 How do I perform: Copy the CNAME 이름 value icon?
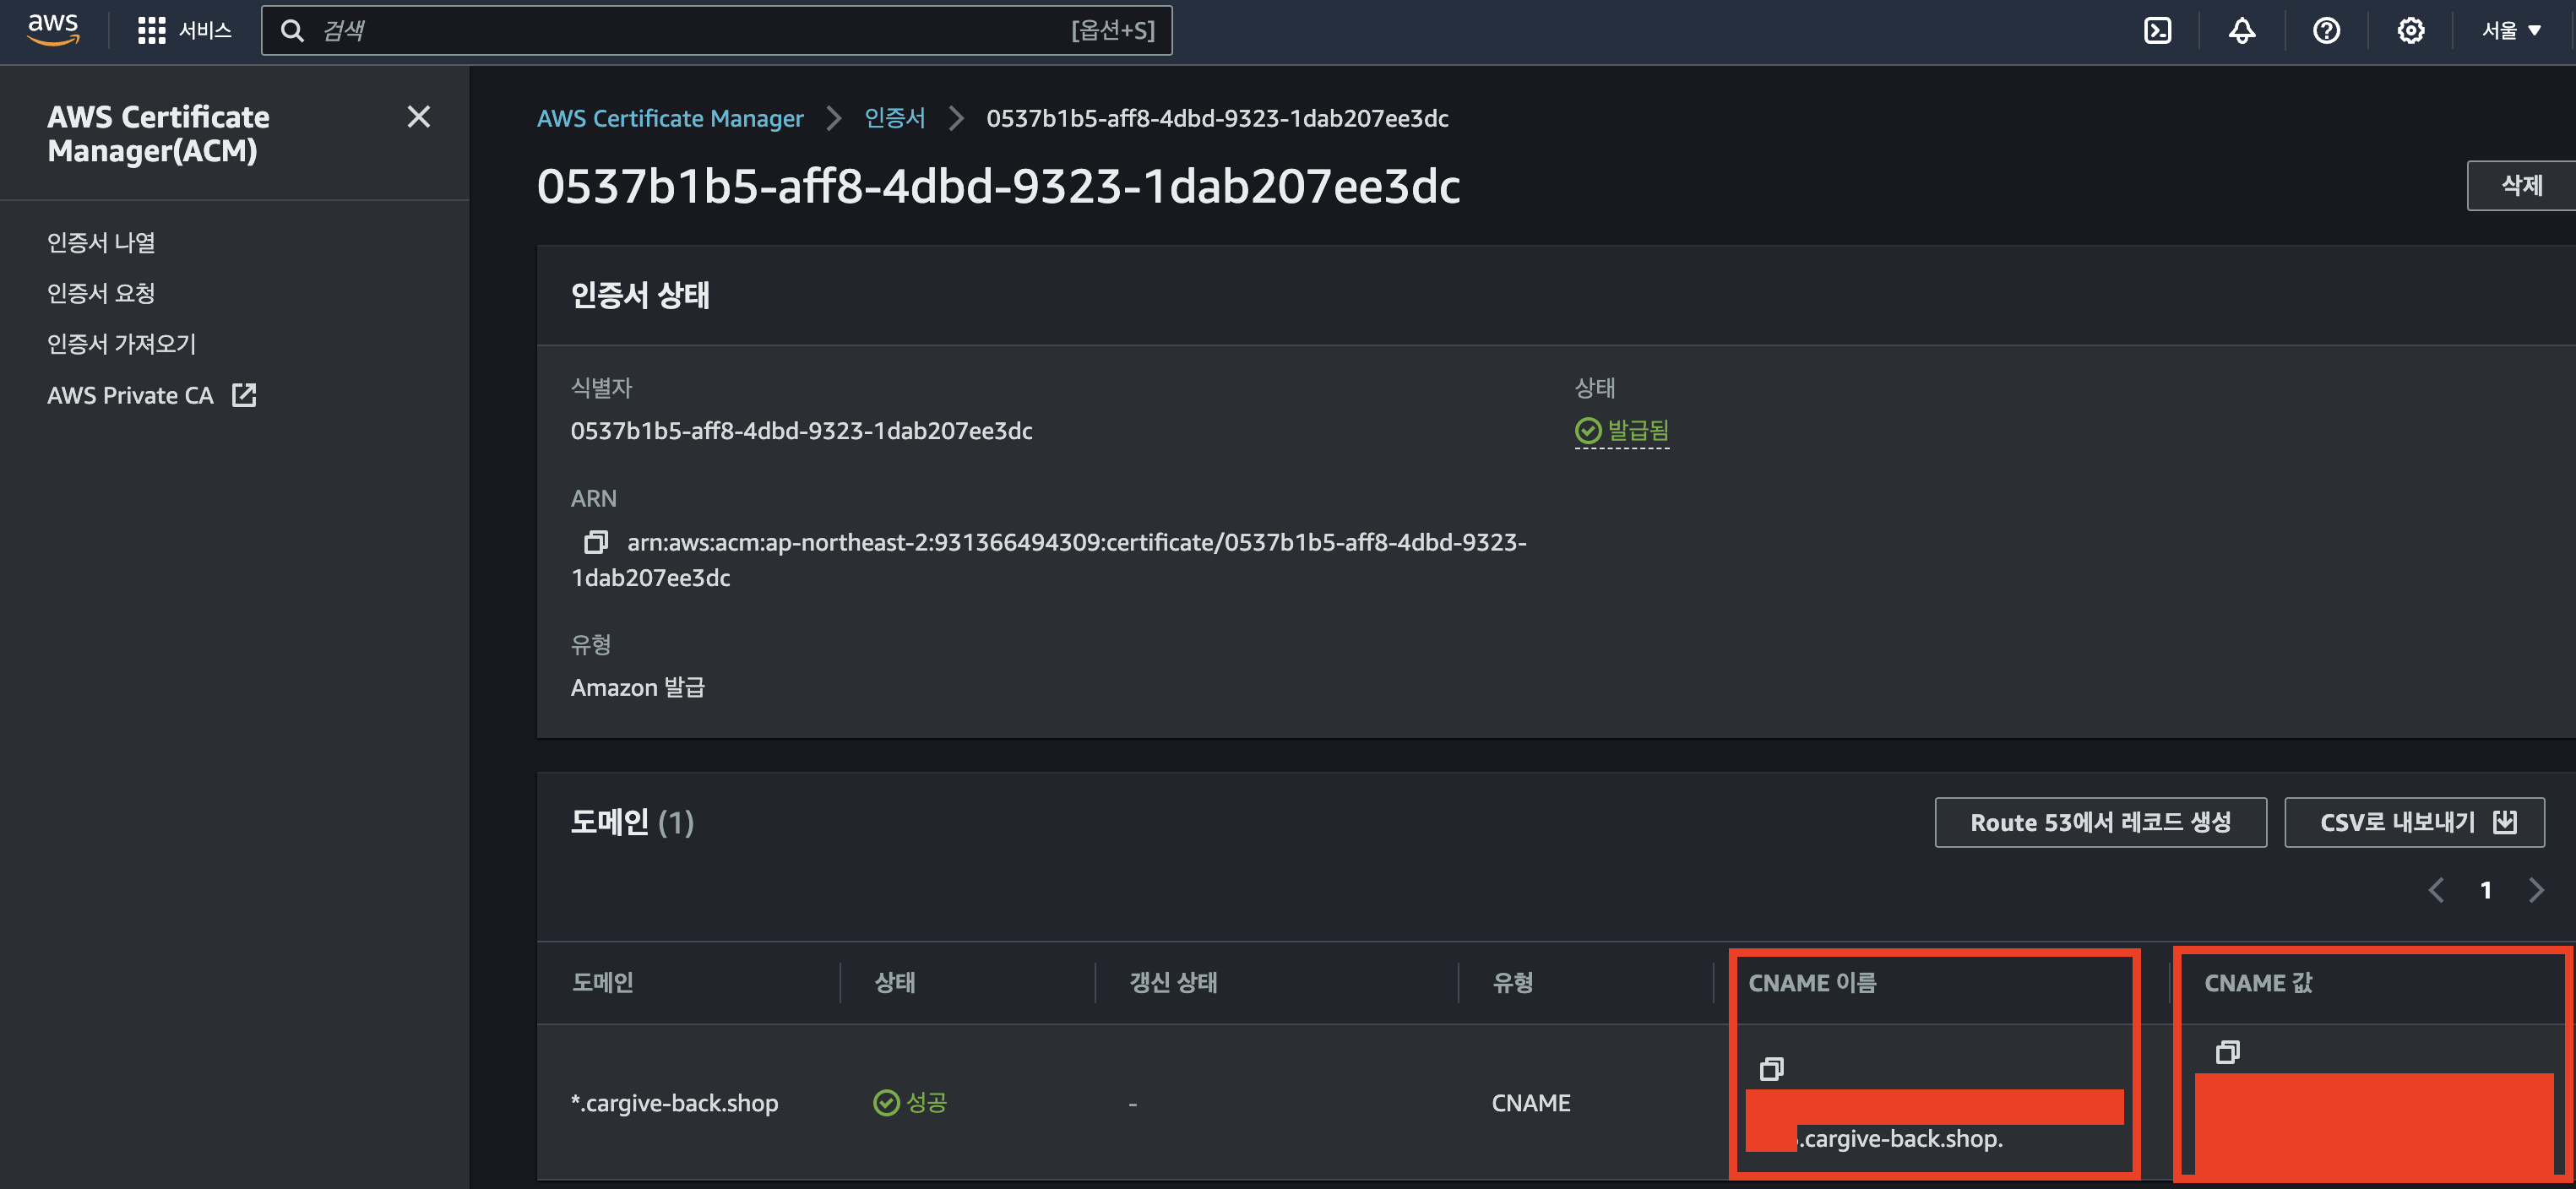[1771, 1069]
